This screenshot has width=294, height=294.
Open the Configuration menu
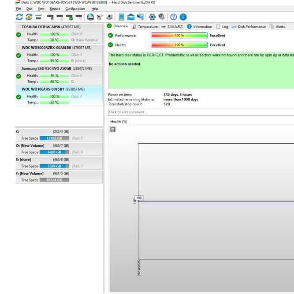(75, 8)
